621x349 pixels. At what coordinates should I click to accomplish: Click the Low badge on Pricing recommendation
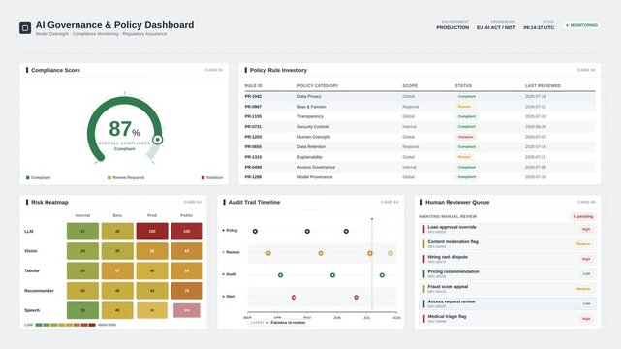(x=586, y=274)
